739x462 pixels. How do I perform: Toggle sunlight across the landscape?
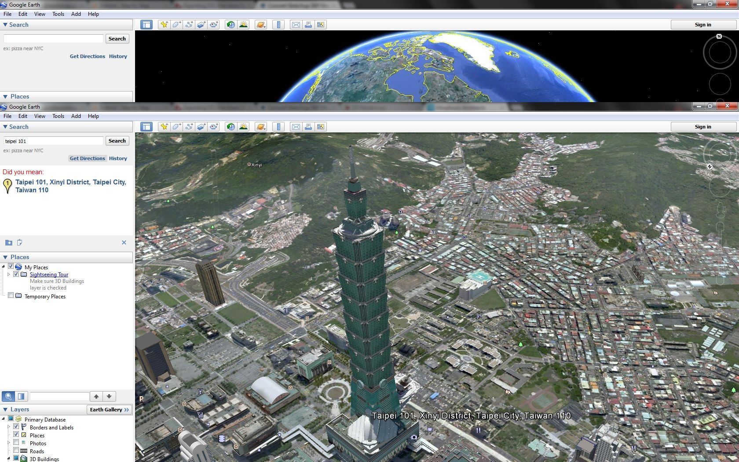coord(243,126)
